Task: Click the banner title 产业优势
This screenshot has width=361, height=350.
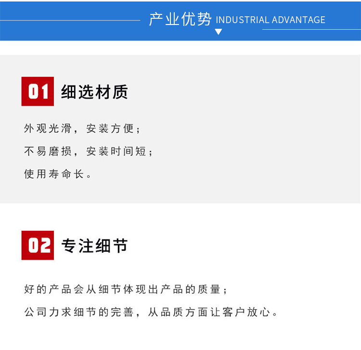Action: (x=180, y=19)
